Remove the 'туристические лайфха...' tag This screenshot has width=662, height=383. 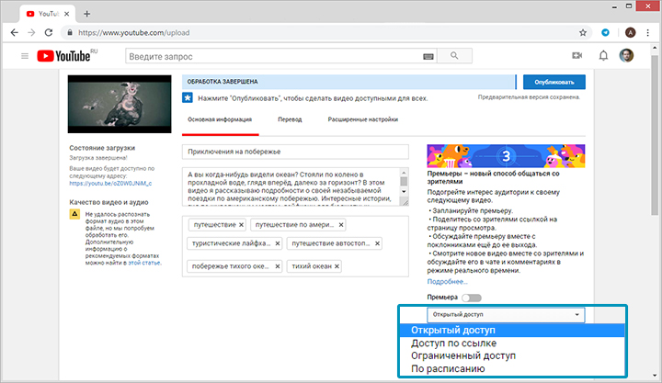278,243
